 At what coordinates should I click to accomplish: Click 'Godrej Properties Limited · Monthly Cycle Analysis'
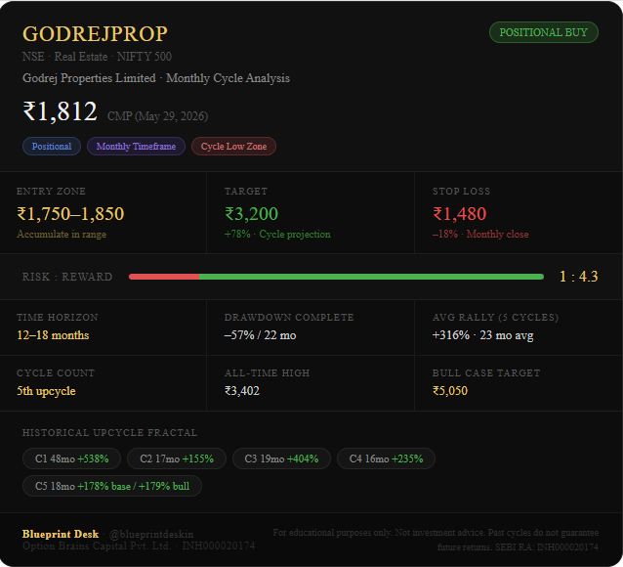pos(156,78)
